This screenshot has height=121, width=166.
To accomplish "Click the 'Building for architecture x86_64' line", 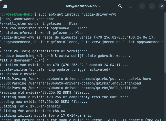I will pyautogui.click(x=32, y=111).
